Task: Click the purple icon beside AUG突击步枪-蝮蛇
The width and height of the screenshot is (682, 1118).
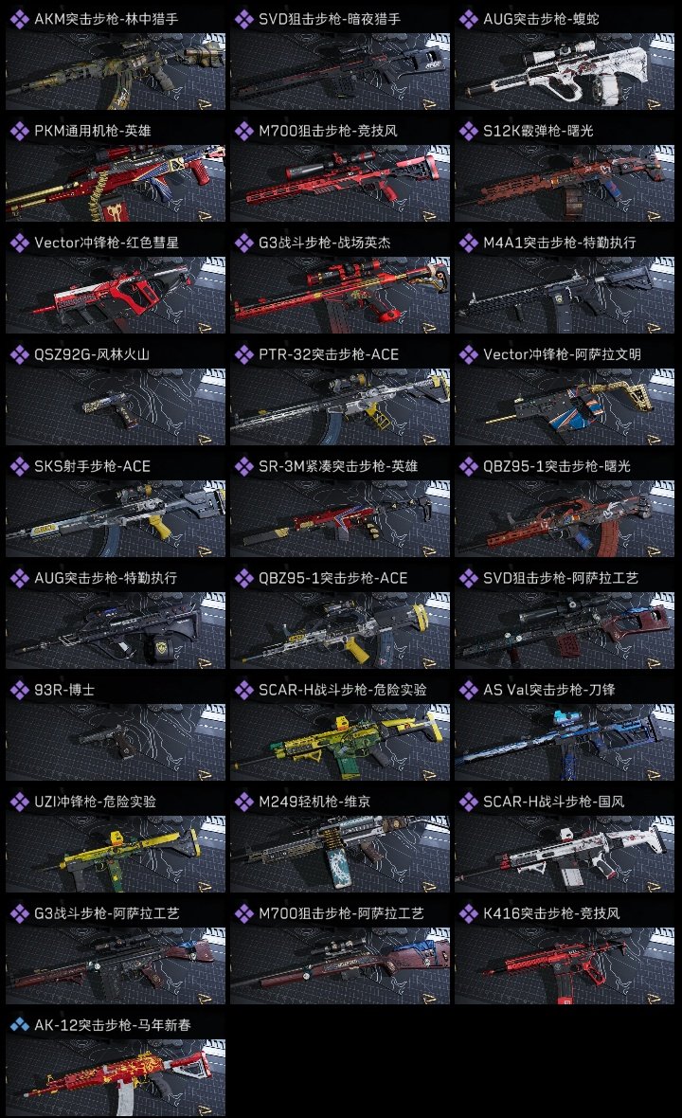Action: (x=468, y=19)
